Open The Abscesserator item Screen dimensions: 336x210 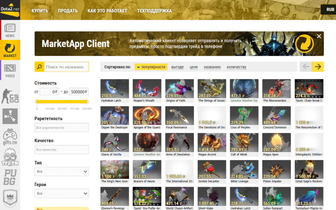click(277, 91)
